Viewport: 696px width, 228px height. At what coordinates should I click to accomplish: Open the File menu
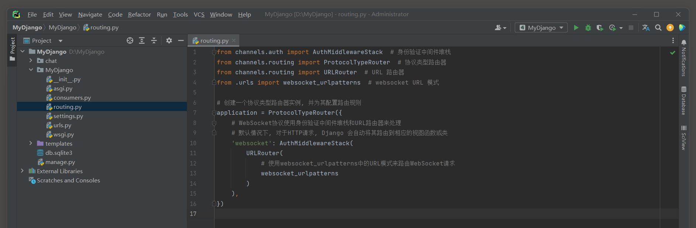[x=32, y=14]
